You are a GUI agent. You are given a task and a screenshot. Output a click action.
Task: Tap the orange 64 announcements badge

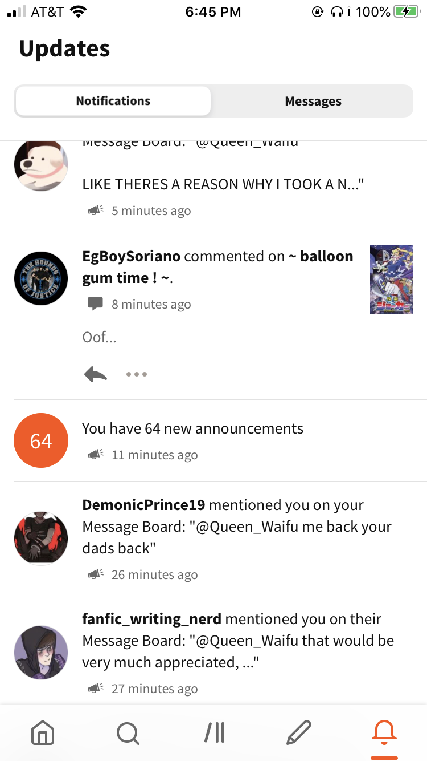click(41, 441)
